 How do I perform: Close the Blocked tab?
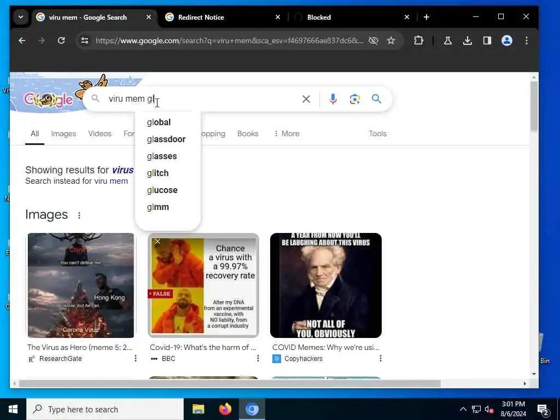click(406, 17)
